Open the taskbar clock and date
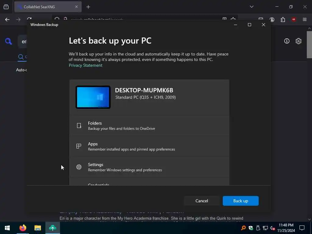Viewport: 312px width, 234px height. 286,228
